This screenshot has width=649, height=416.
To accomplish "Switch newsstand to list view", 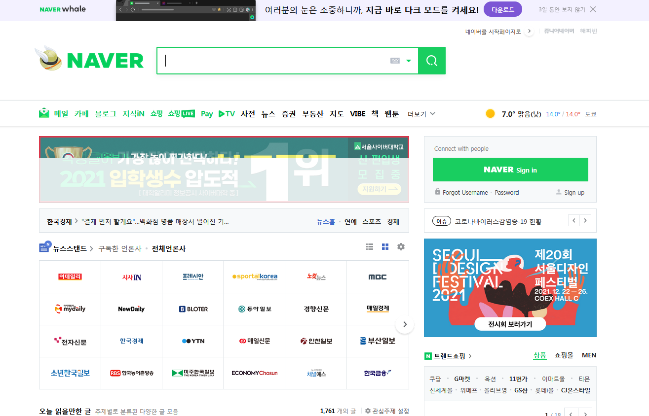I will click(370, 247).
